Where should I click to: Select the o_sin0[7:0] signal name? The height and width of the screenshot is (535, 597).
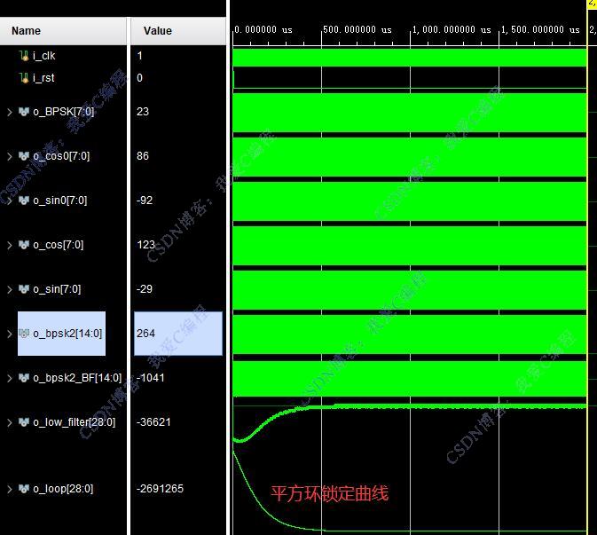click(x=60, y=201)
